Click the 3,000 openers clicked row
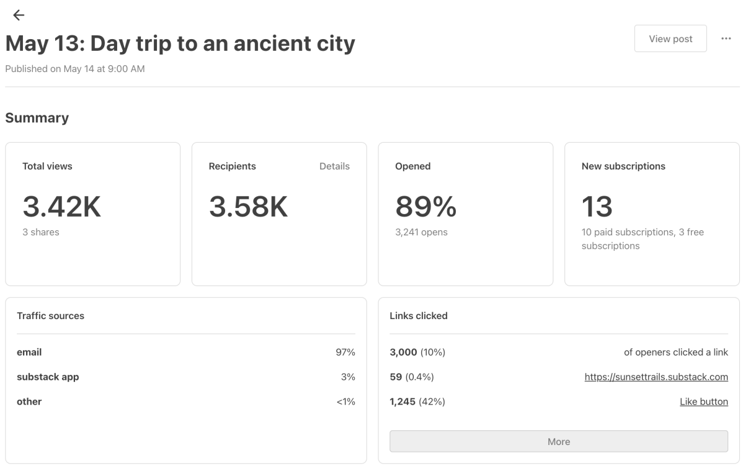Viewport: 743px width, 468px height. (558, 352)
